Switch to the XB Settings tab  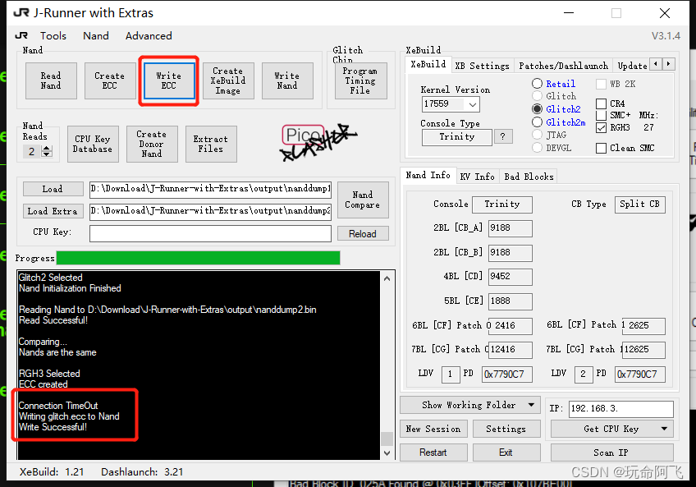483,66
